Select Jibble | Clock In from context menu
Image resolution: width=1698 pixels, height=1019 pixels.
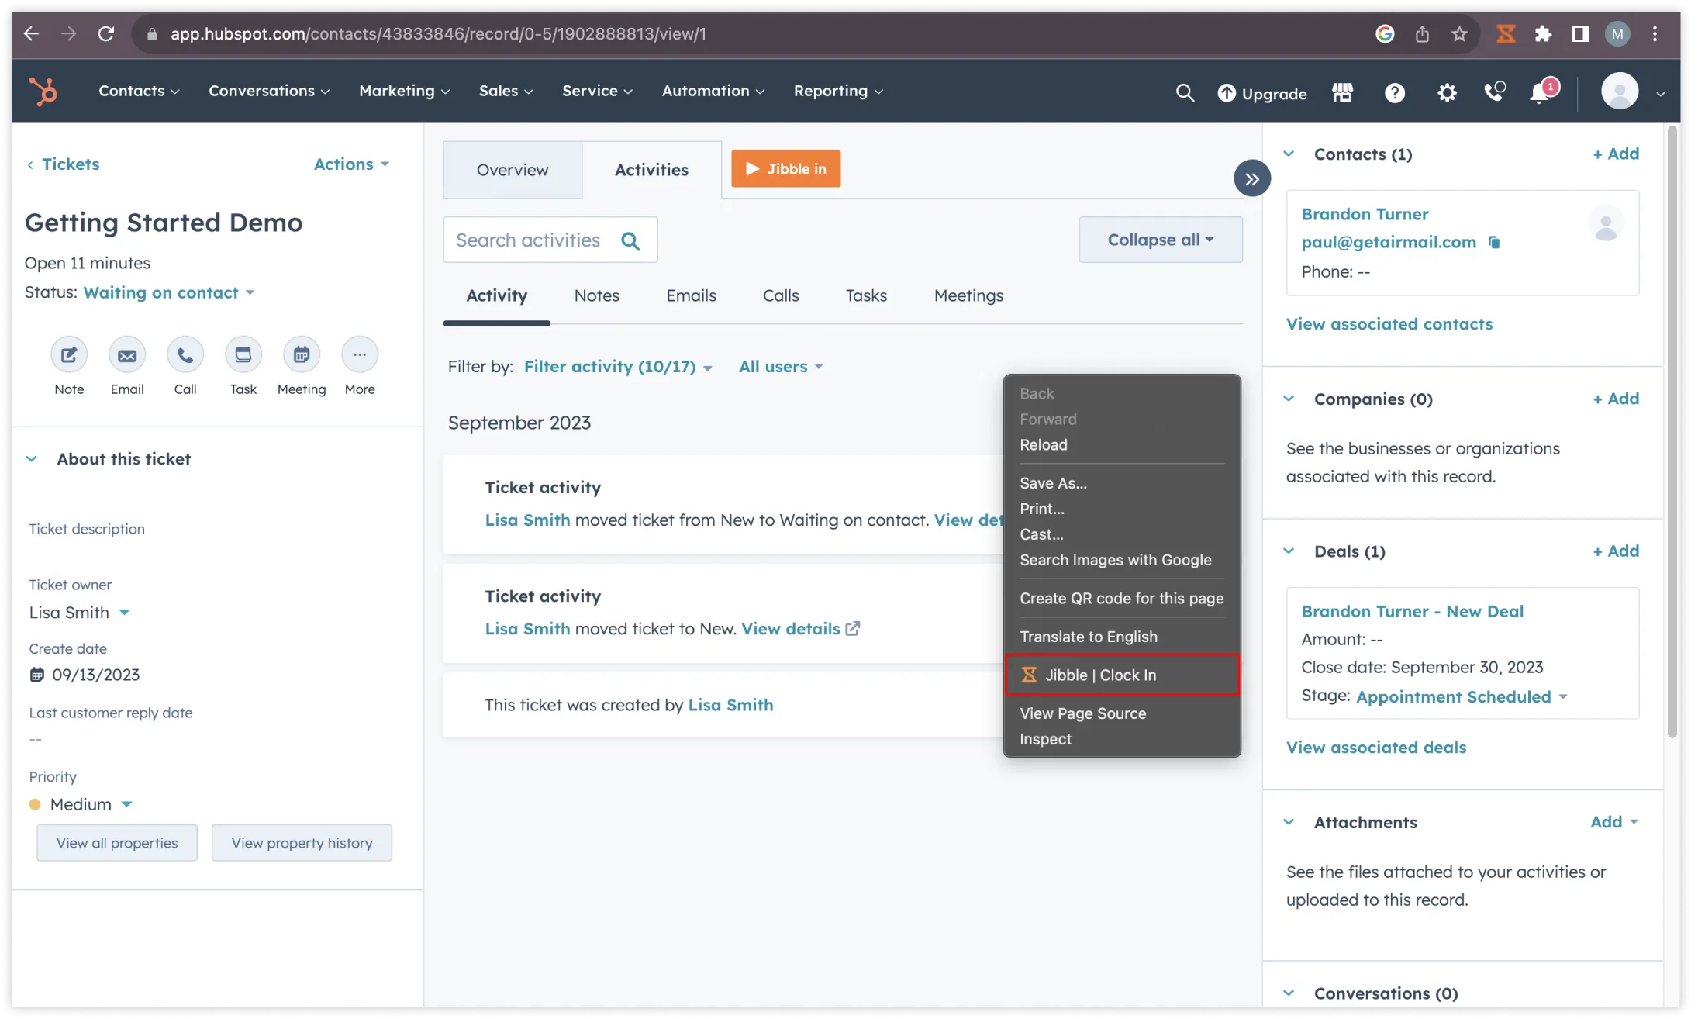coord(1101,675)
